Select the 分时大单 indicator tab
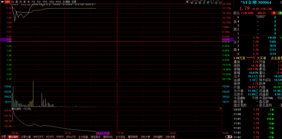Image resolution: width=282 pixels, height=139 pixels. pos(145,137)
